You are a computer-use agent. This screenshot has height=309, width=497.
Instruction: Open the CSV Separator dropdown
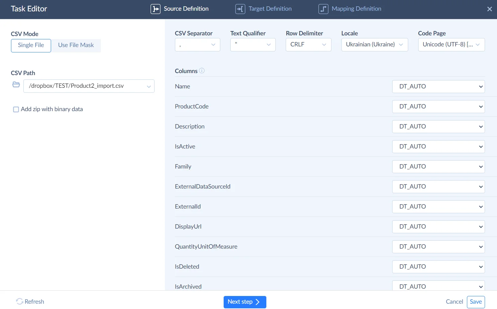pos(197,44)
